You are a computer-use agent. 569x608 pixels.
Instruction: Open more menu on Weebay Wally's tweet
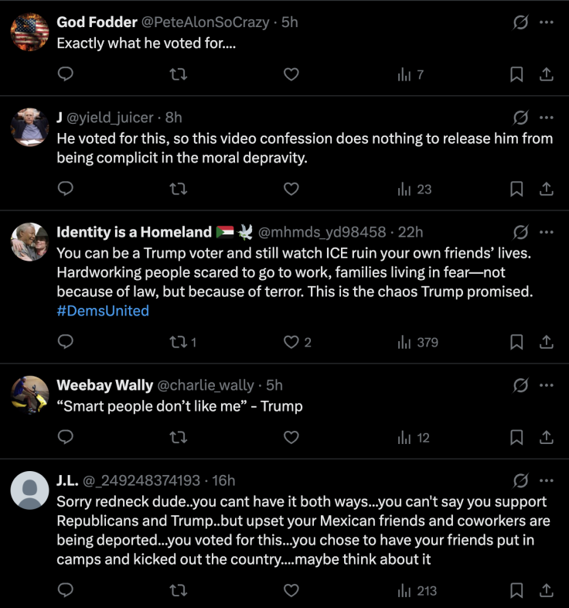click(x=547, y=385)
